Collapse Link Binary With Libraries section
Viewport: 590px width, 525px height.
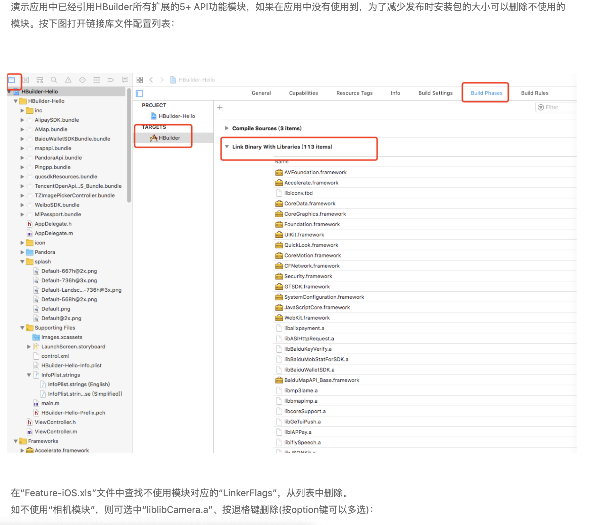point(227,147)
